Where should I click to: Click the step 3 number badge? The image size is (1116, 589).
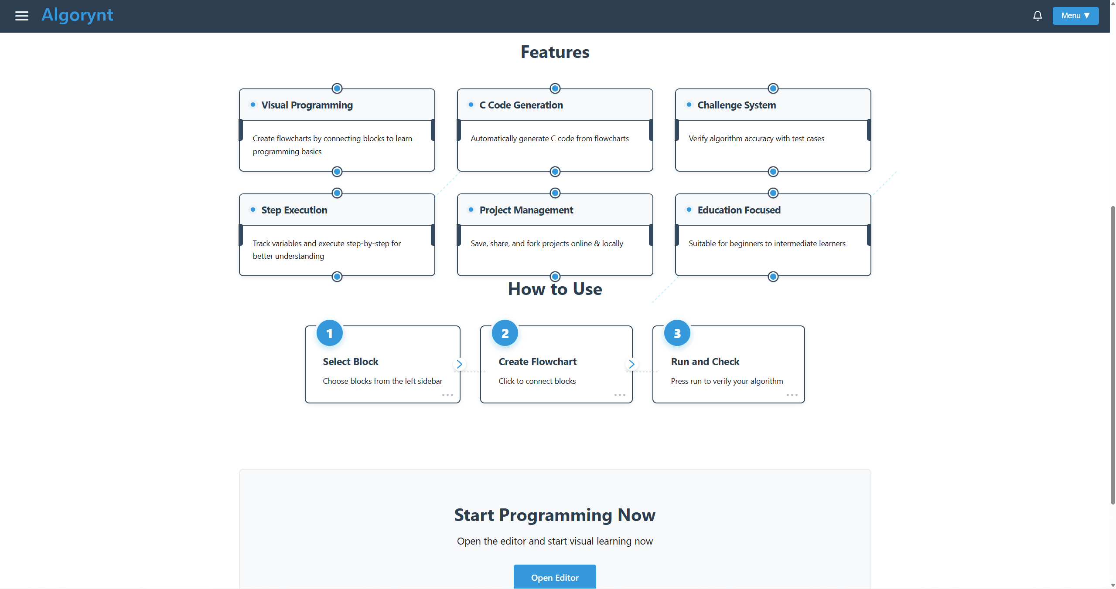coord(677,333)
